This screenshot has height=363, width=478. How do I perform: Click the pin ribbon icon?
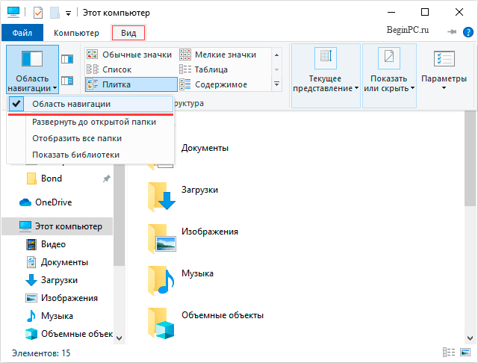(x=452, y=31)
